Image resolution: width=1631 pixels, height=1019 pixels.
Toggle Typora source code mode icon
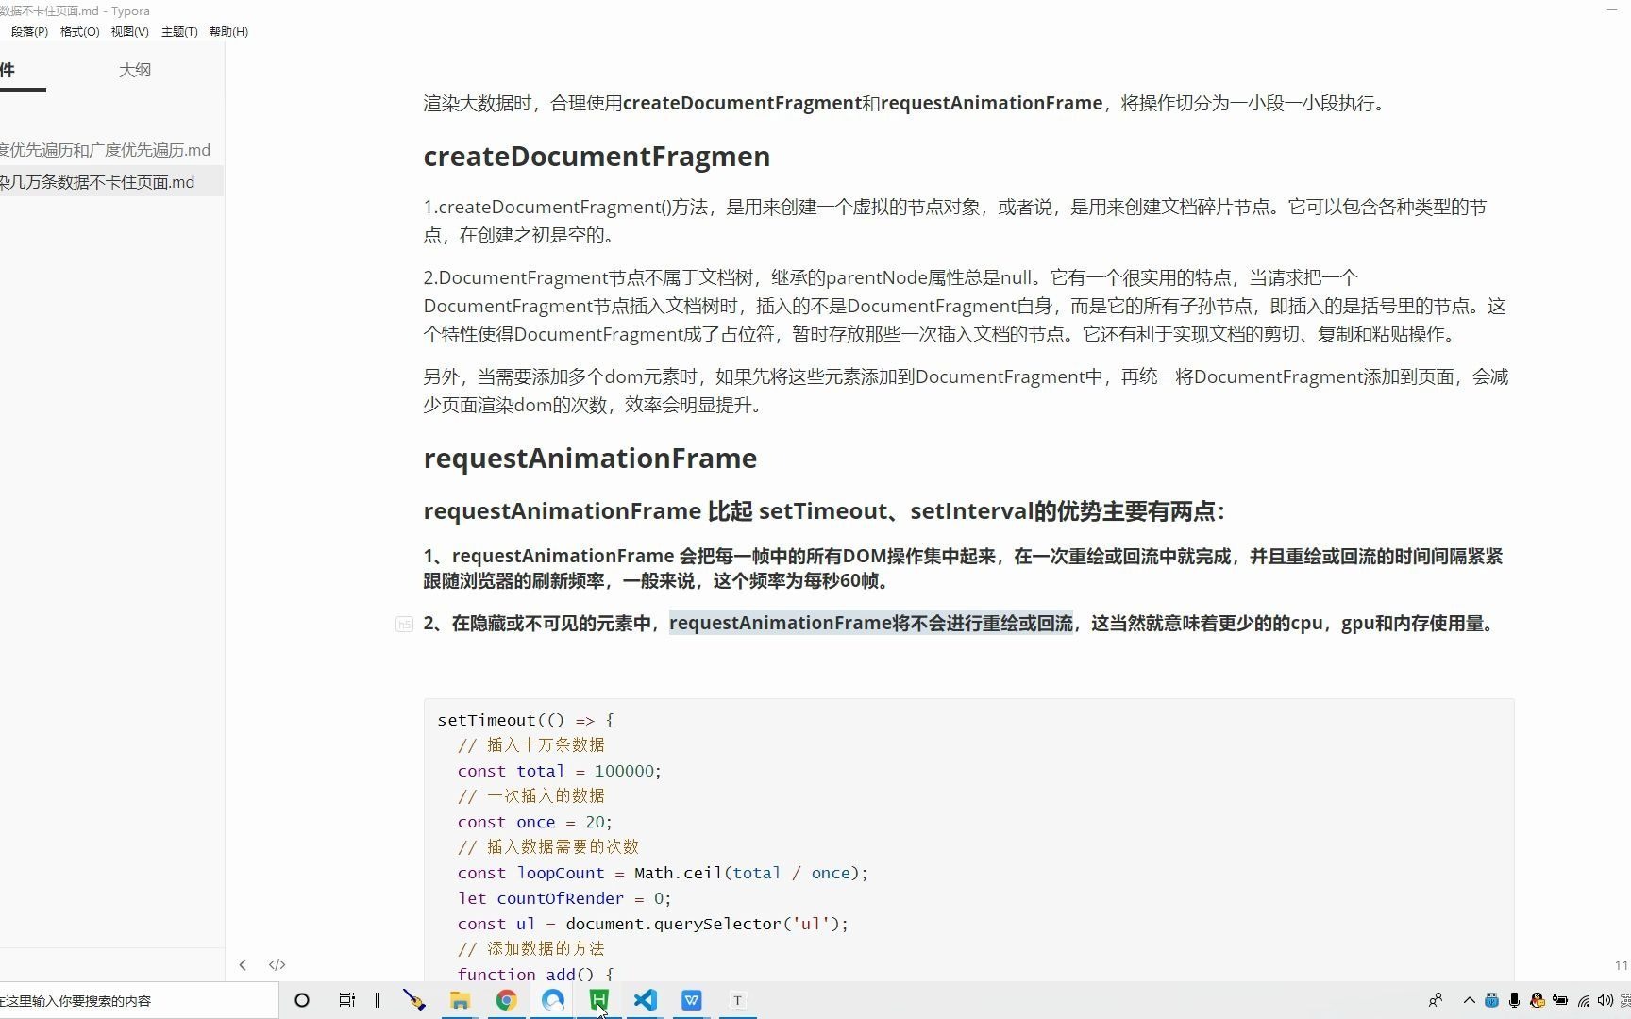[x=277, y=964]
